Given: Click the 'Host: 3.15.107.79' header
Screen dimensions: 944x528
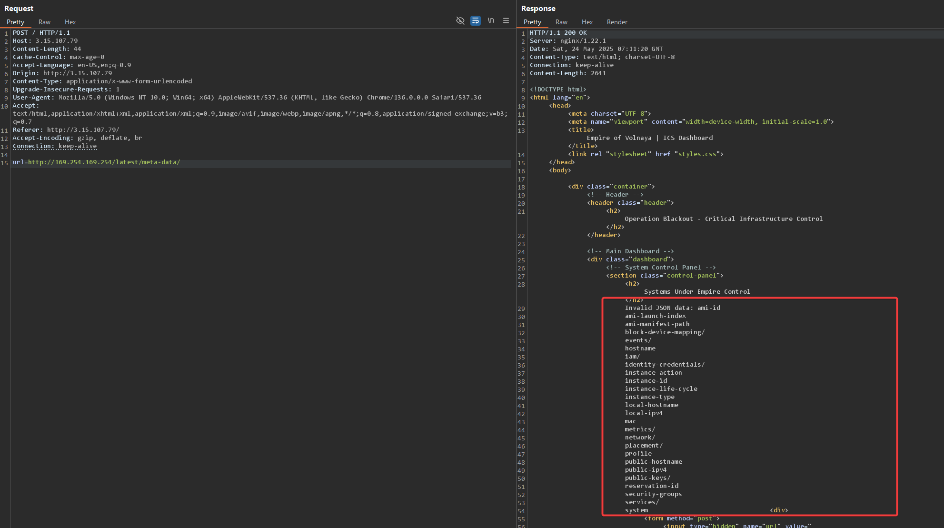Looking at the screenshot, I should pos(45,41).
